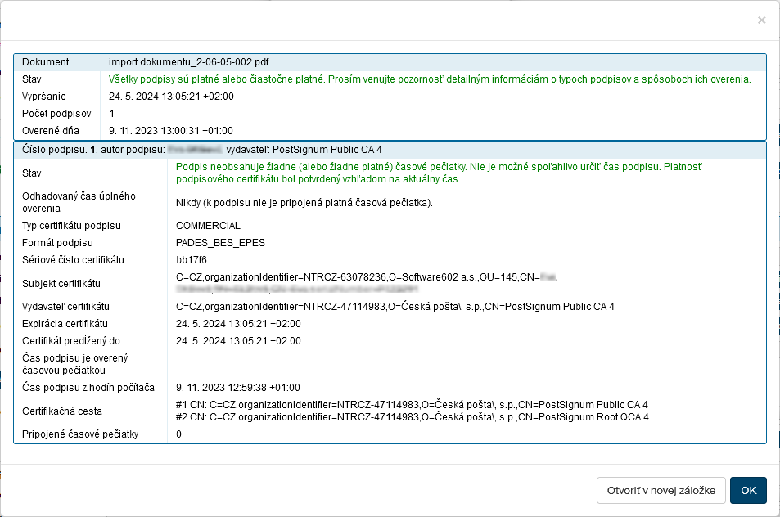Click certification path line #2 Root QCA 4
The height and width of the screenshot is (517, 780).
pyautogui.click(x=413, y=417)
